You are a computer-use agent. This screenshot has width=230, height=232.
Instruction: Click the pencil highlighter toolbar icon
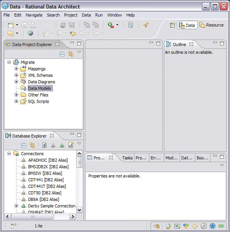tap(146, 25)
